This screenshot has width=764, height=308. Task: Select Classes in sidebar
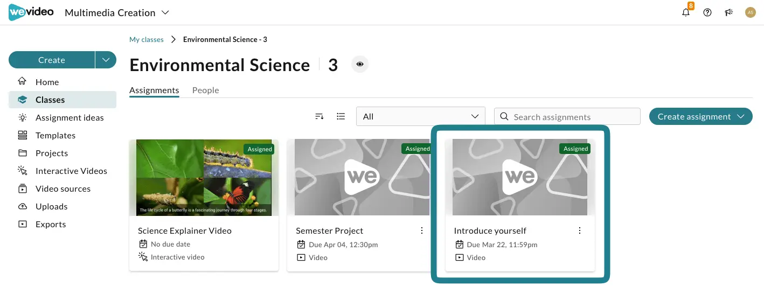point(62,100)
